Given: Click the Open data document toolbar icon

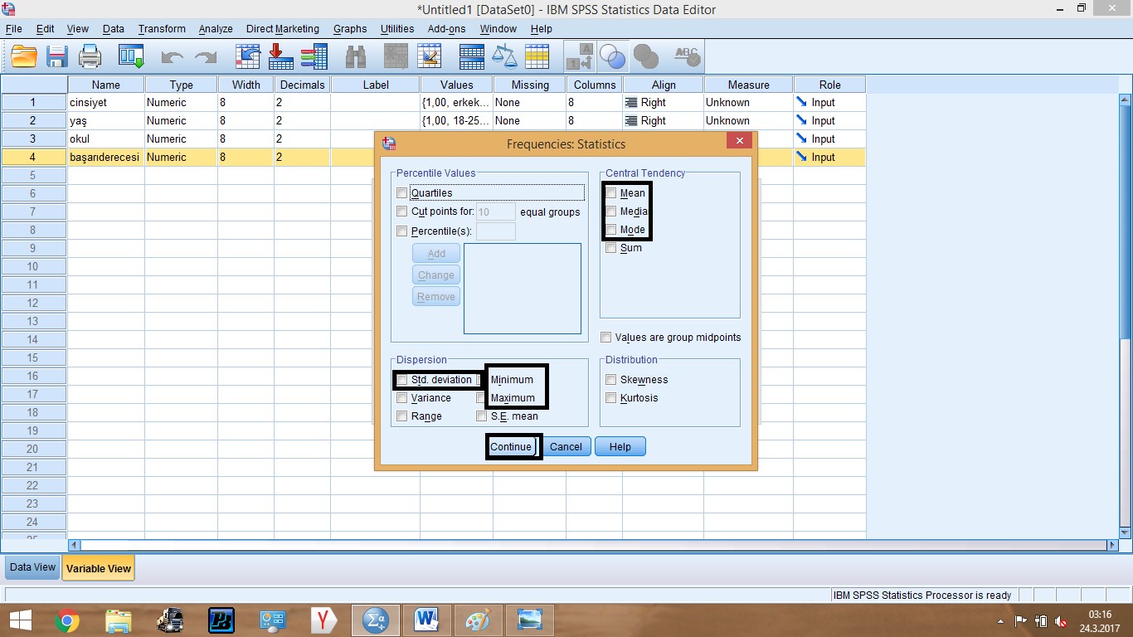Looking at the screenshot, I should [24, 56].
